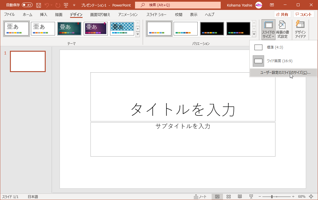Open the ヘルプ tab
This screenshot has width=318, height=200.
click(x=210, y=14)
